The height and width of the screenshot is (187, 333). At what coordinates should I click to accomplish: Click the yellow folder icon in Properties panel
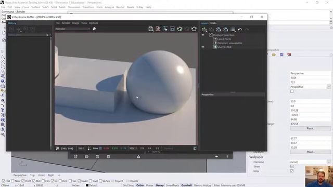coord(274,55)
